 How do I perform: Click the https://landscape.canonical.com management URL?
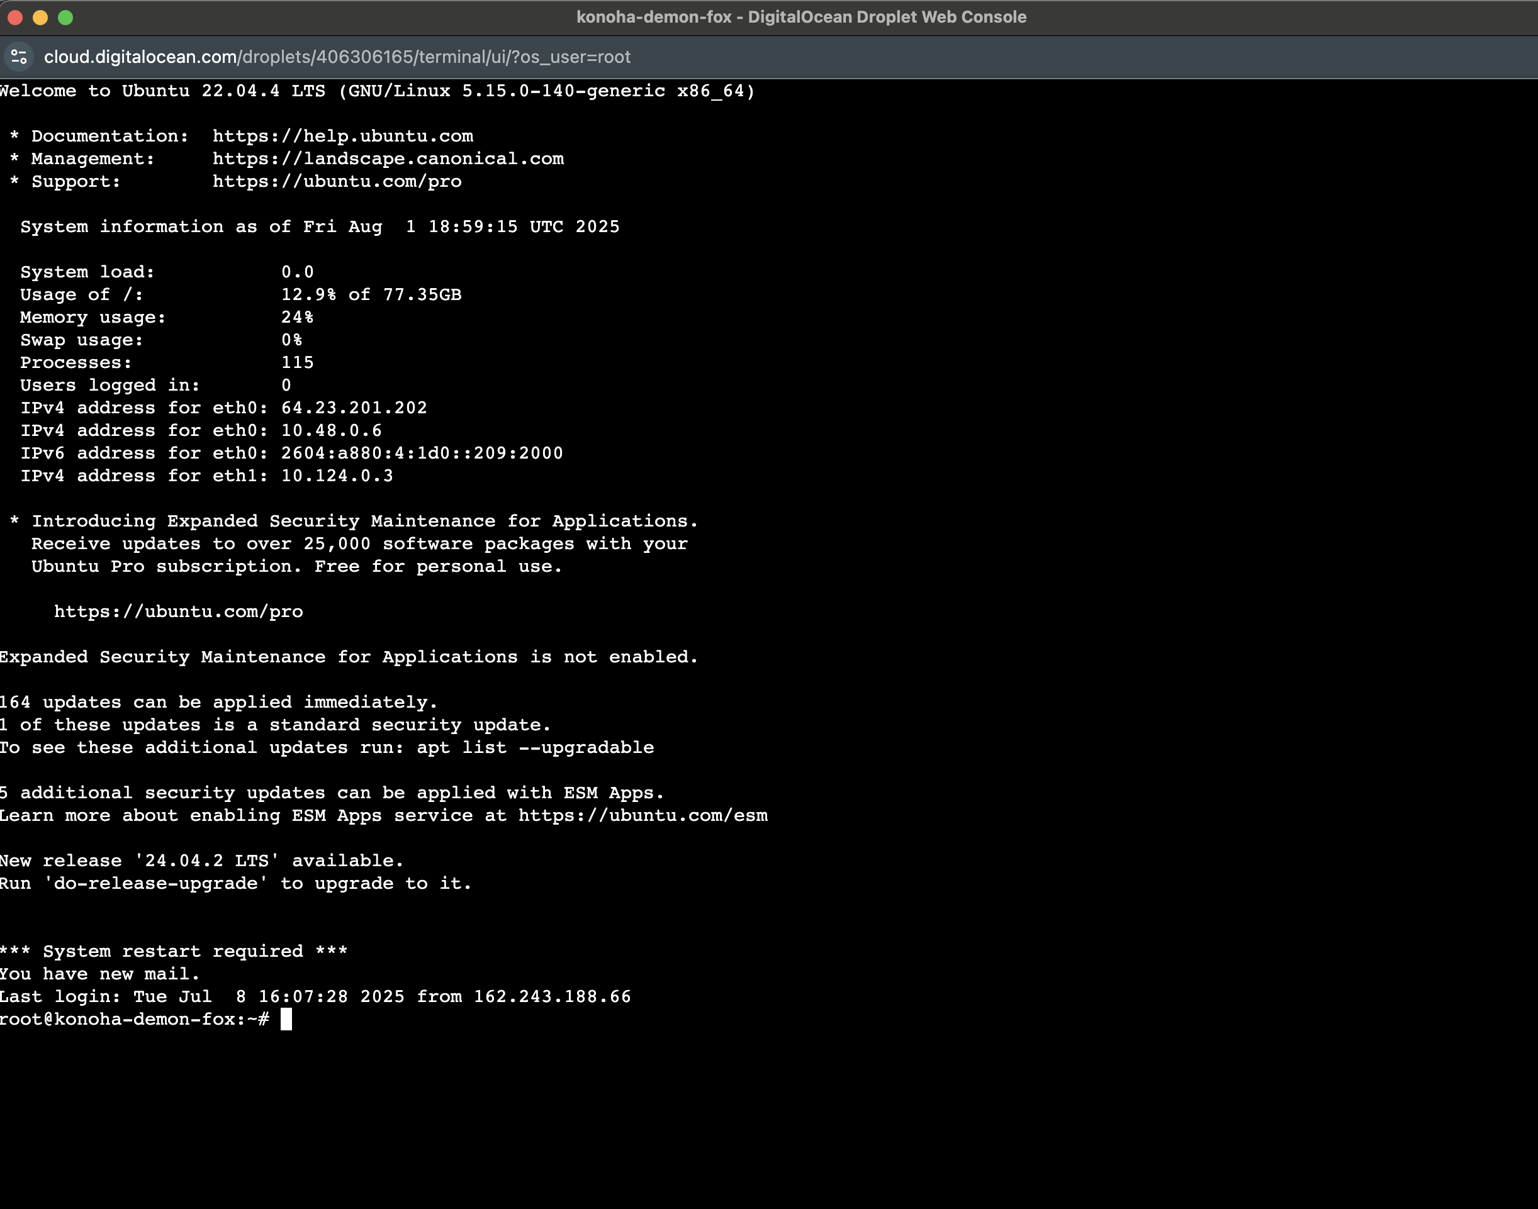388,159
